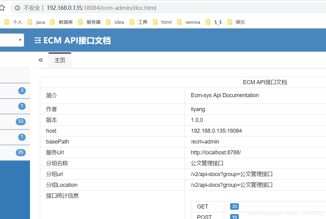This screenshot has width=326, height=219.
Task: Click the ECM API接口文档 header title
Action: point(77,40)
